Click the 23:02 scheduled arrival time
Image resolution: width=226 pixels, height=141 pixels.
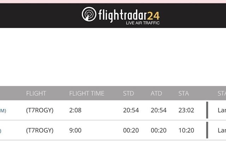[186, 110]
